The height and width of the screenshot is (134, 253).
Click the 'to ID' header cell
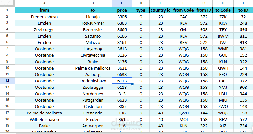(243, 10)
